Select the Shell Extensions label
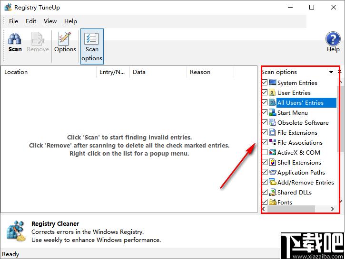The height and width of the screenshot is (259, 345). 299,162
